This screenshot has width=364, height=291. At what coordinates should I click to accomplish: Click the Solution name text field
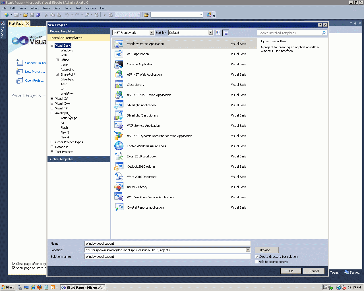[x=167, y=257]
